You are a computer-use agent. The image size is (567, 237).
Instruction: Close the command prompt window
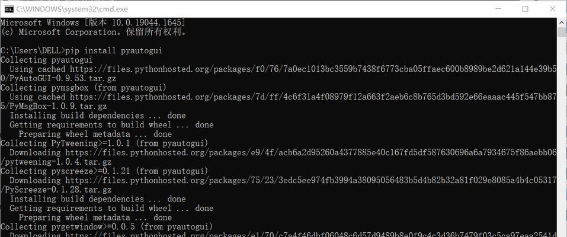pyautogui.click(x=553, y=9)
